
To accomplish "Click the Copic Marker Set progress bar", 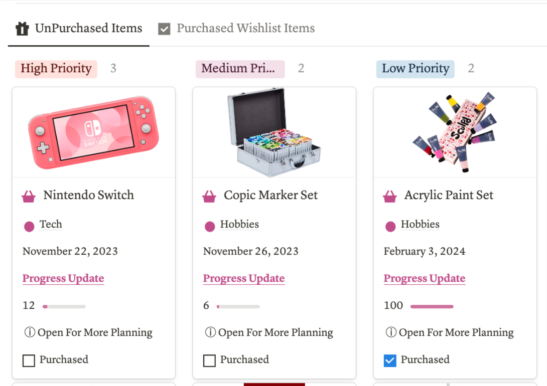I will click(x=238, y=306).
